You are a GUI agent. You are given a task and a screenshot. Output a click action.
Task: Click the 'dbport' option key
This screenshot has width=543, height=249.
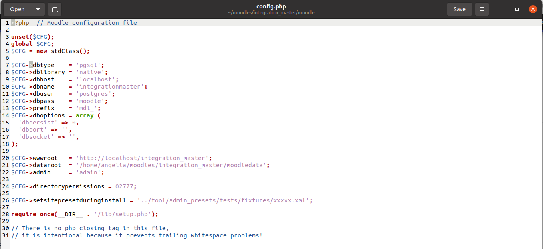(33, 130)
